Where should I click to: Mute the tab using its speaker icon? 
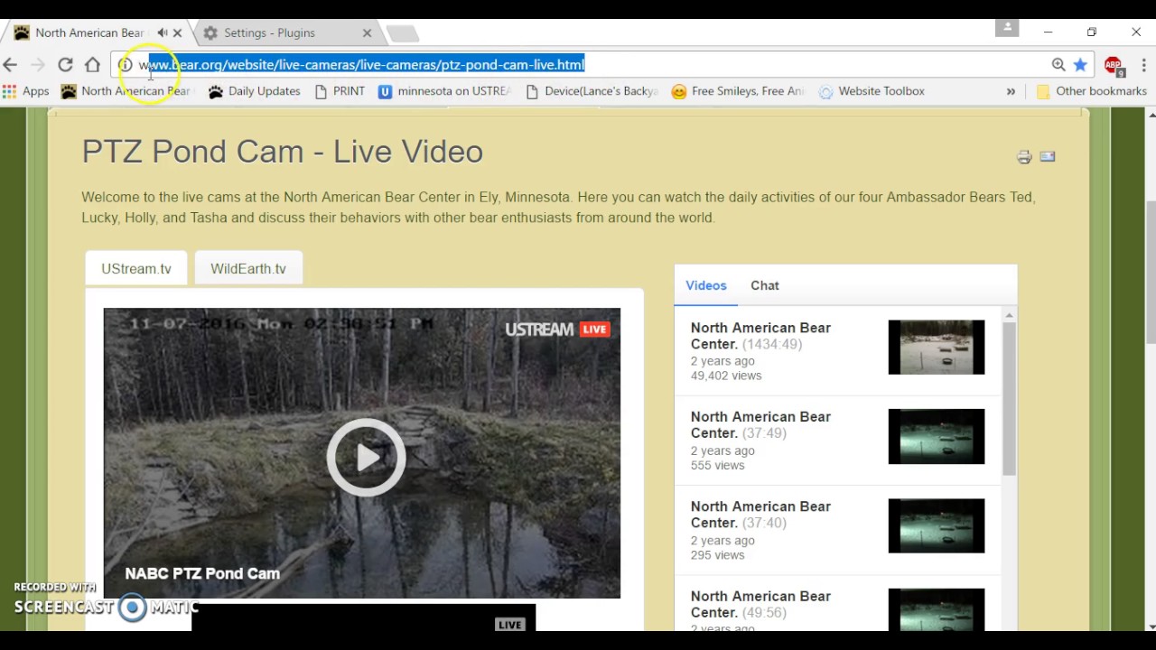(x=163, y=32)
